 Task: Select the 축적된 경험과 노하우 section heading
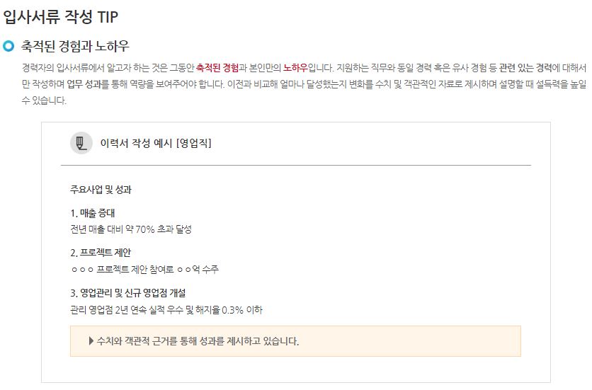tap(75, 46)
